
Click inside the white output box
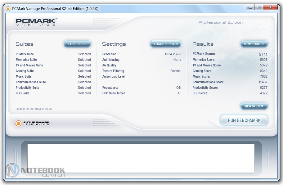pos(141,158)
